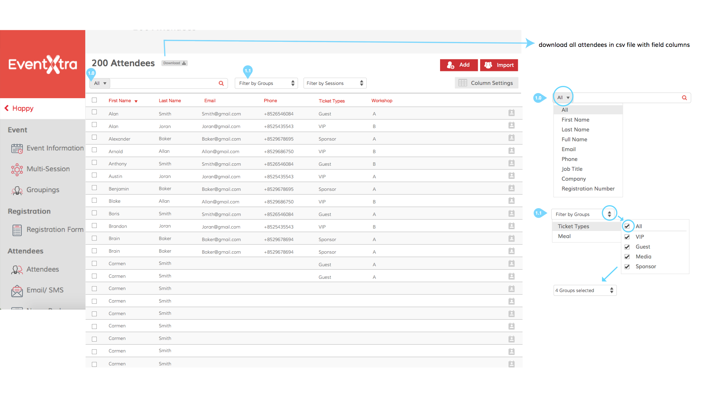This screenshot has width=709, height=398.
Task: Click the Column Settings grid icon
Action: 462,83
